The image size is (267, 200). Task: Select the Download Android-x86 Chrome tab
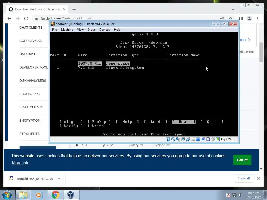pyautogui.click(x=37, y=9)
